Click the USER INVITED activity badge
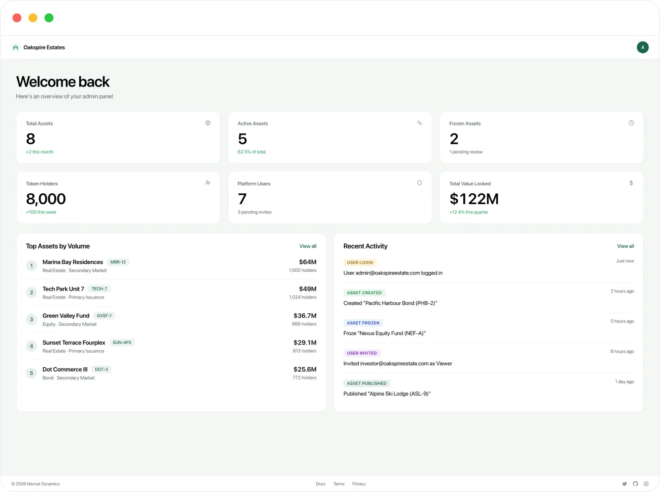The image size is (660, 492). (x=362, y=353)
